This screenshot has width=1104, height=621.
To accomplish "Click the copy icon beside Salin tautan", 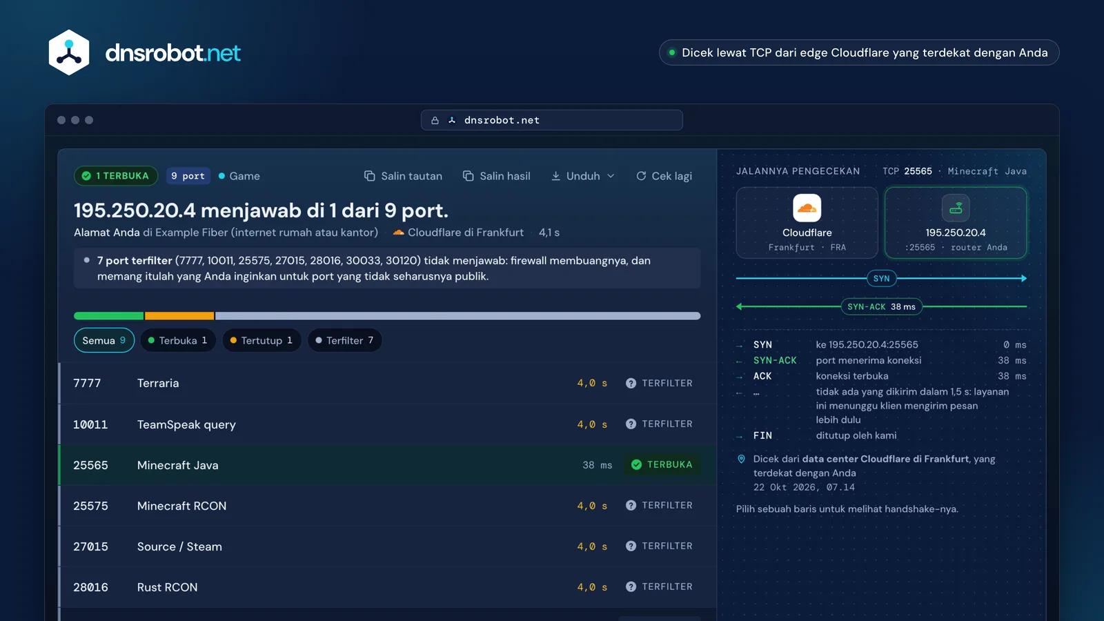I will coord(370,176).
